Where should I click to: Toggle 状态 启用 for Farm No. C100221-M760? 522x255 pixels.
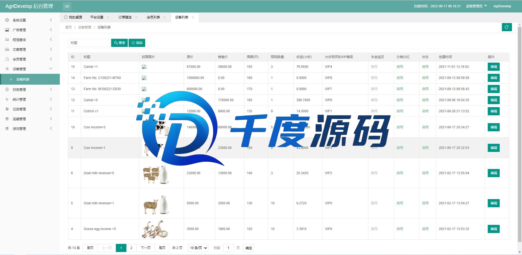pos(425,78)
